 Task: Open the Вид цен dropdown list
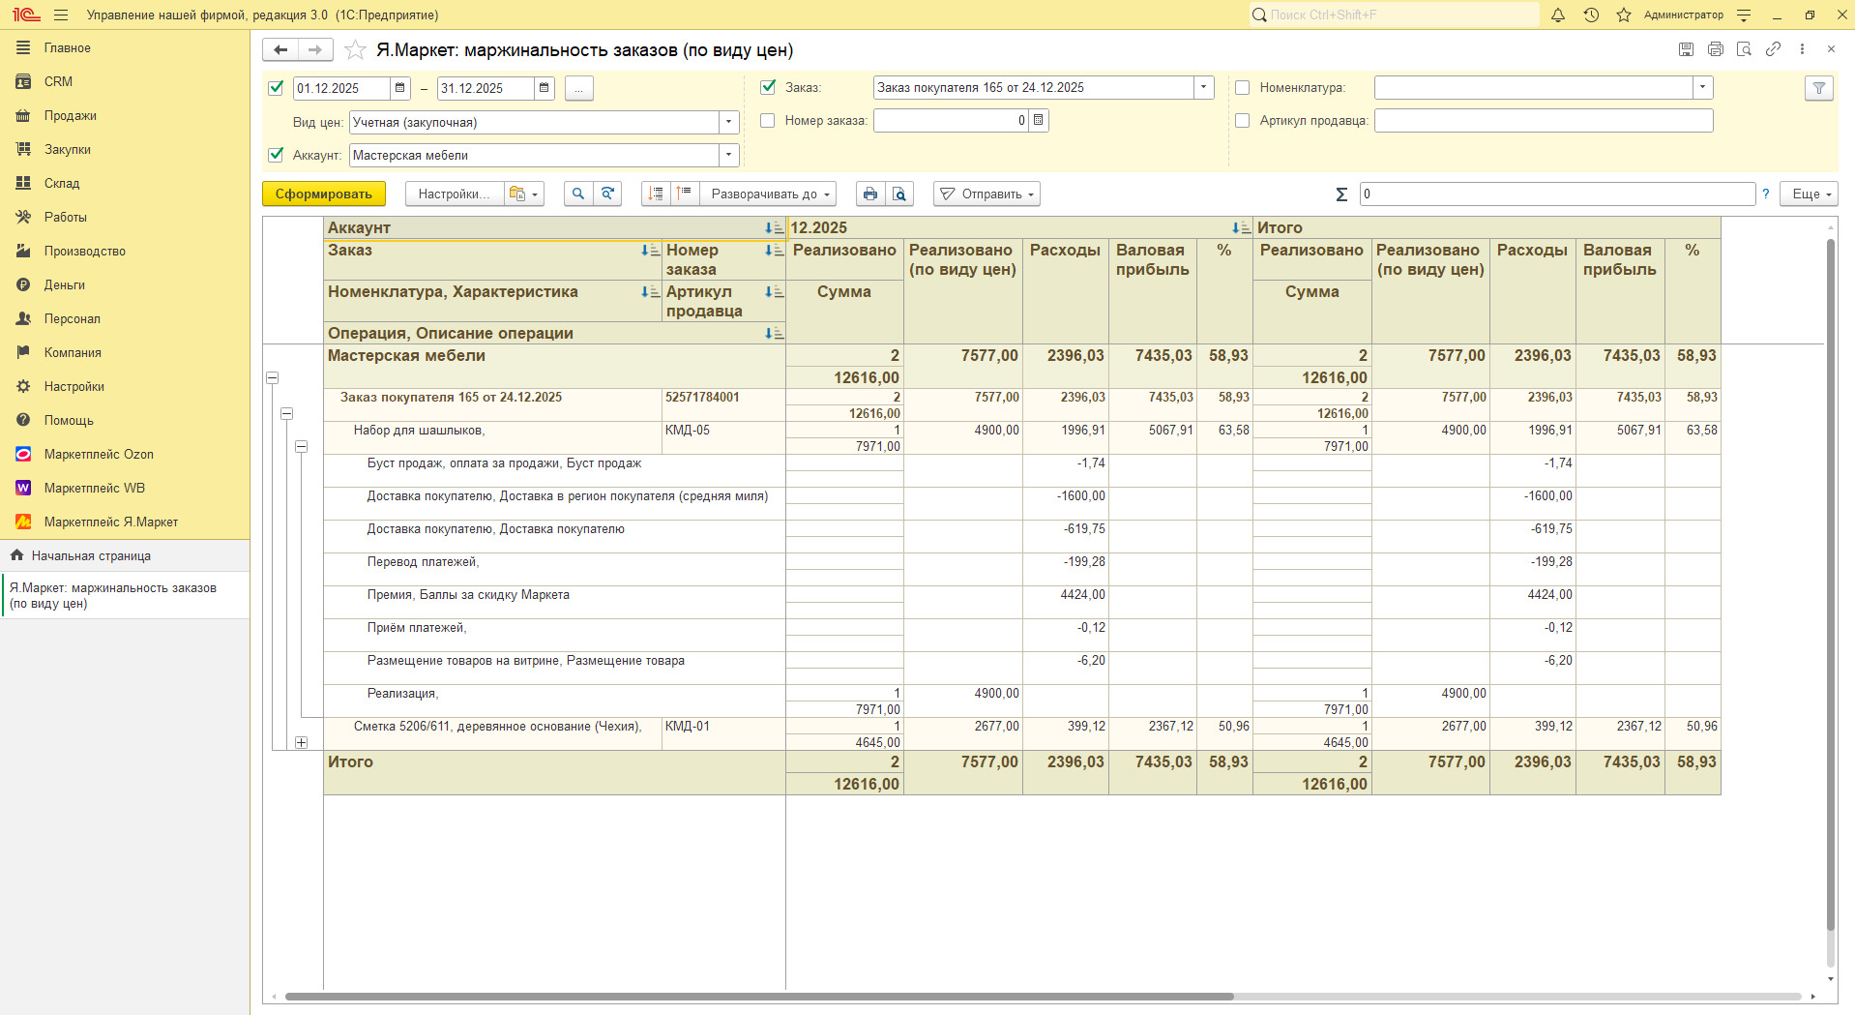[x=728, y=123]
